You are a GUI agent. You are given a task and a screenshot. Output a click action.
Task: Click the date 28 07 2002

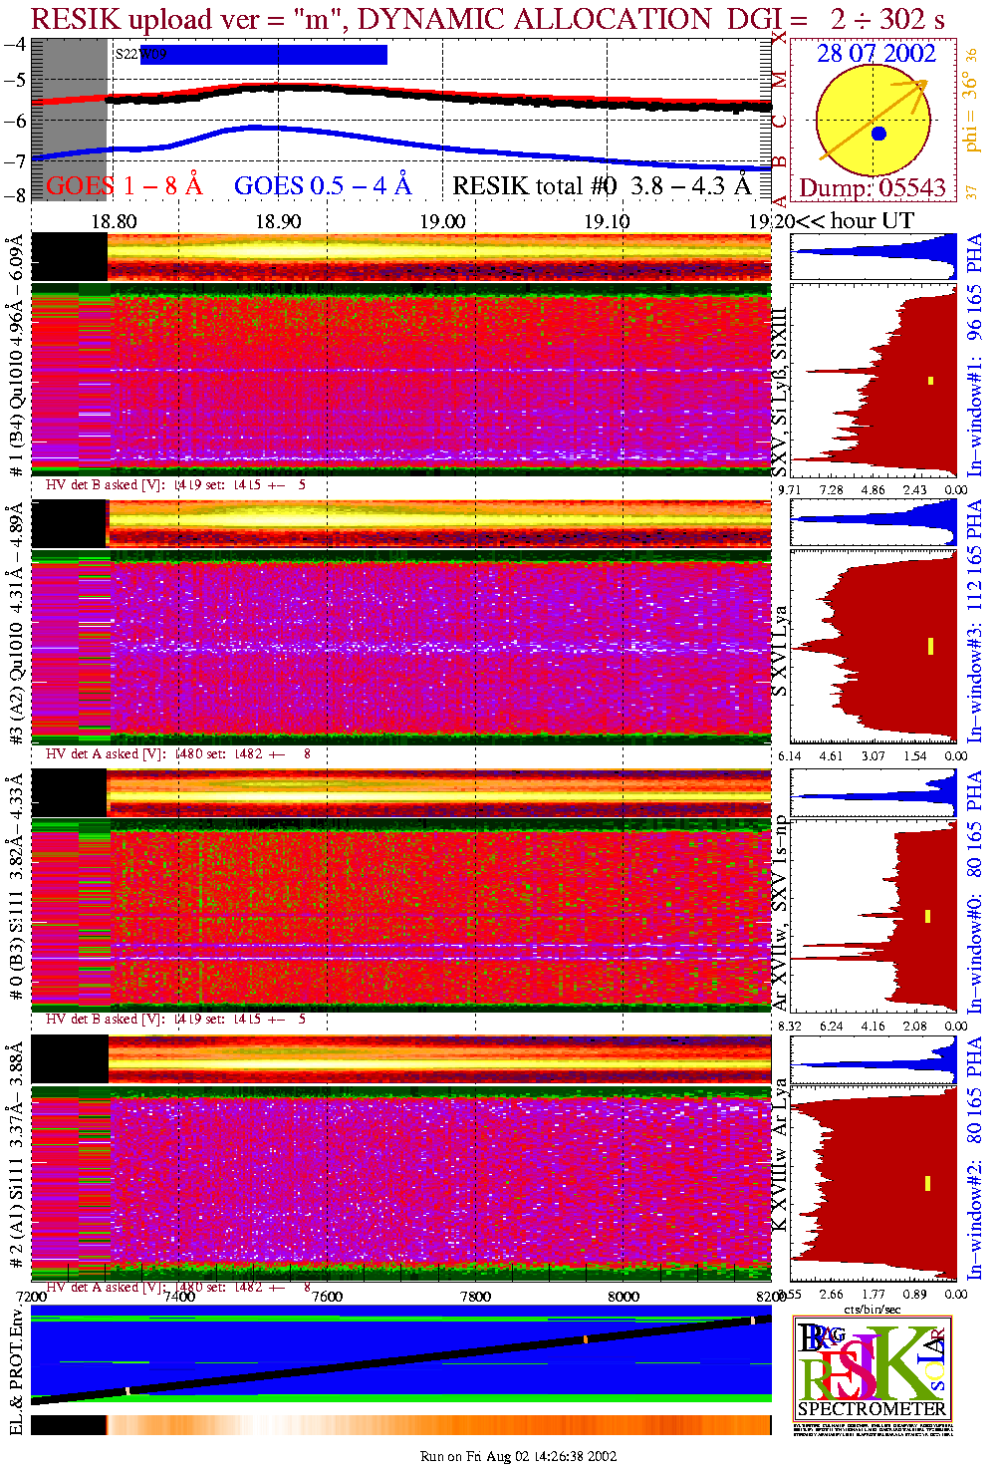876,54
